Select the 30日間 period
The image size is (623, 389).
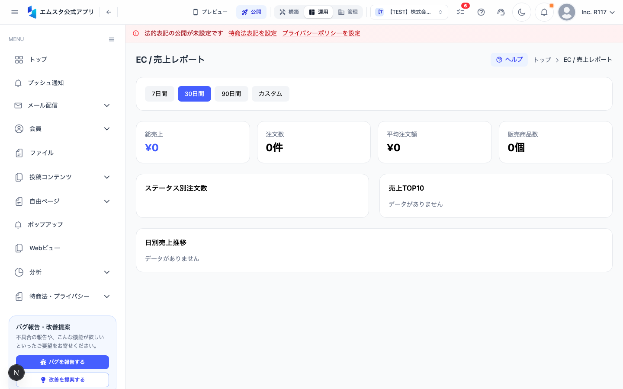click(x=194, y=94)
